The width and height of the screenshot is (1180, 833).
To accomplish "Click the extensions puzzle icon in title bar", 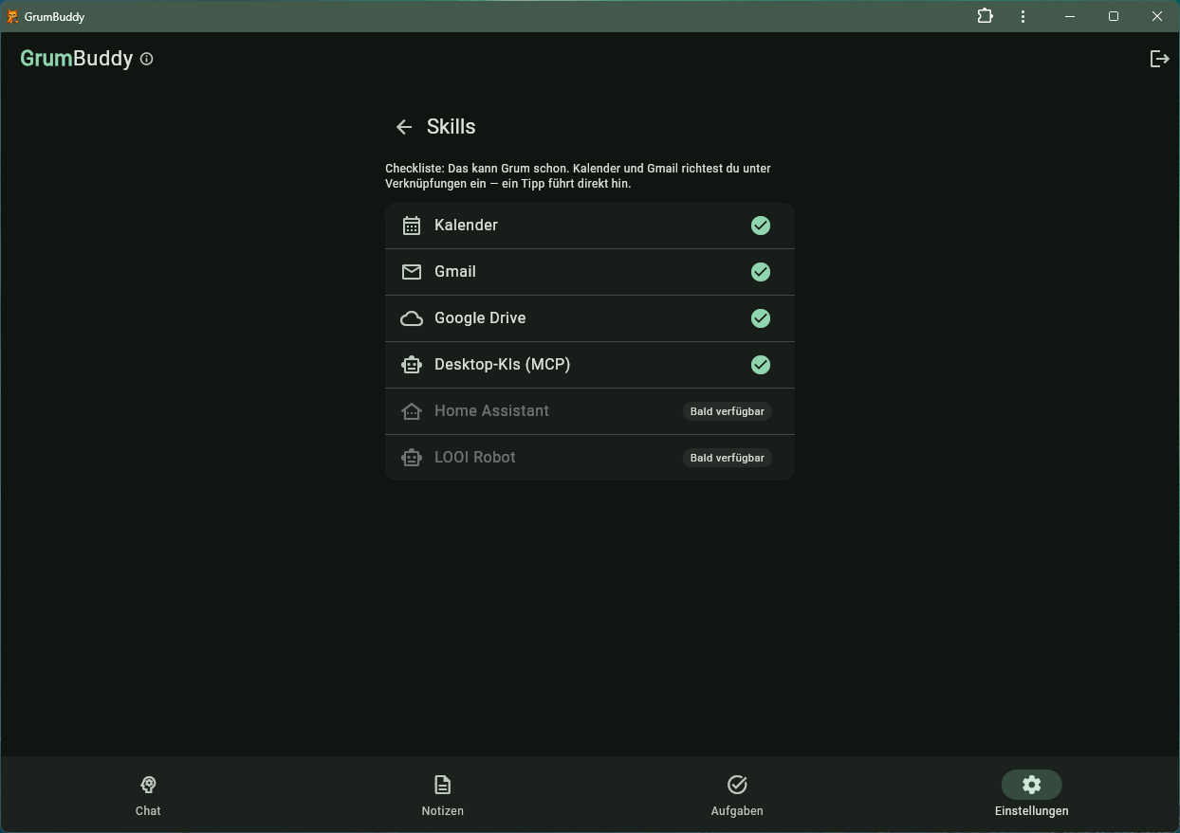I will pos(985,16).
